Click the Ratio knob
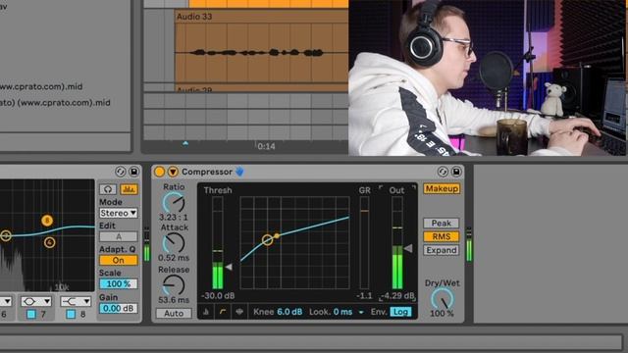Viewport: 628px width, 353px height. pos(174,203)
